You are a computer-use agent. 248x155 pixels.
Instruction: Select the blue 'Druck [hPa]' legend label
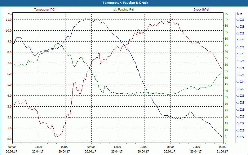tap(201, 10)
